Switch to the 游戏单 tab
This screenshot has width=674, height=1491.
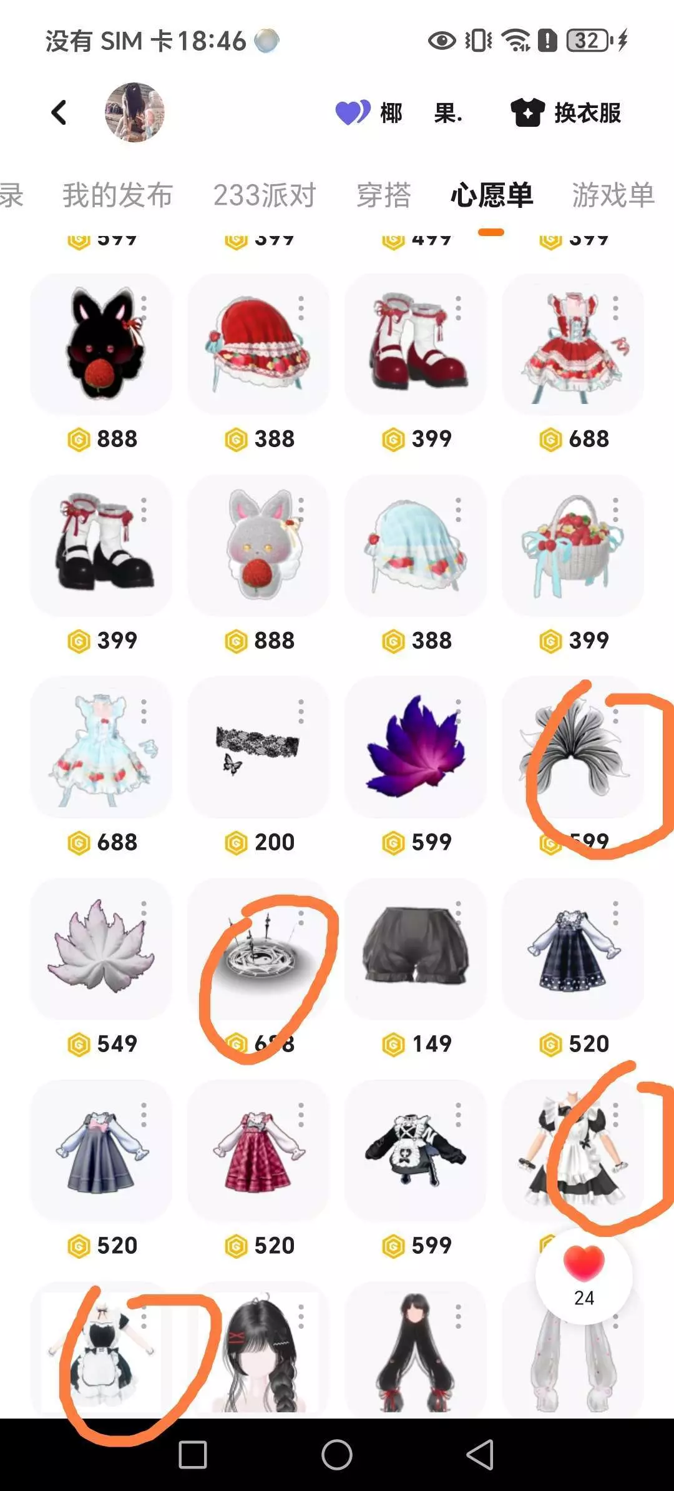(613, 195)
